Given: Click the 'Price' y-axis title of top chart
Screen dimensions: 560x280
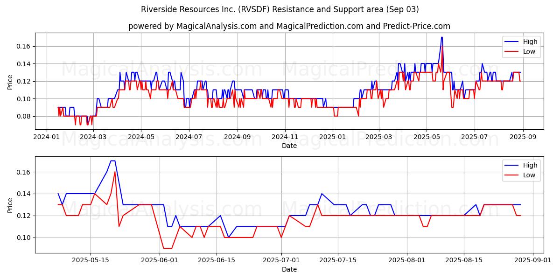Looking at the screenshot, I should tap(10, 81).
